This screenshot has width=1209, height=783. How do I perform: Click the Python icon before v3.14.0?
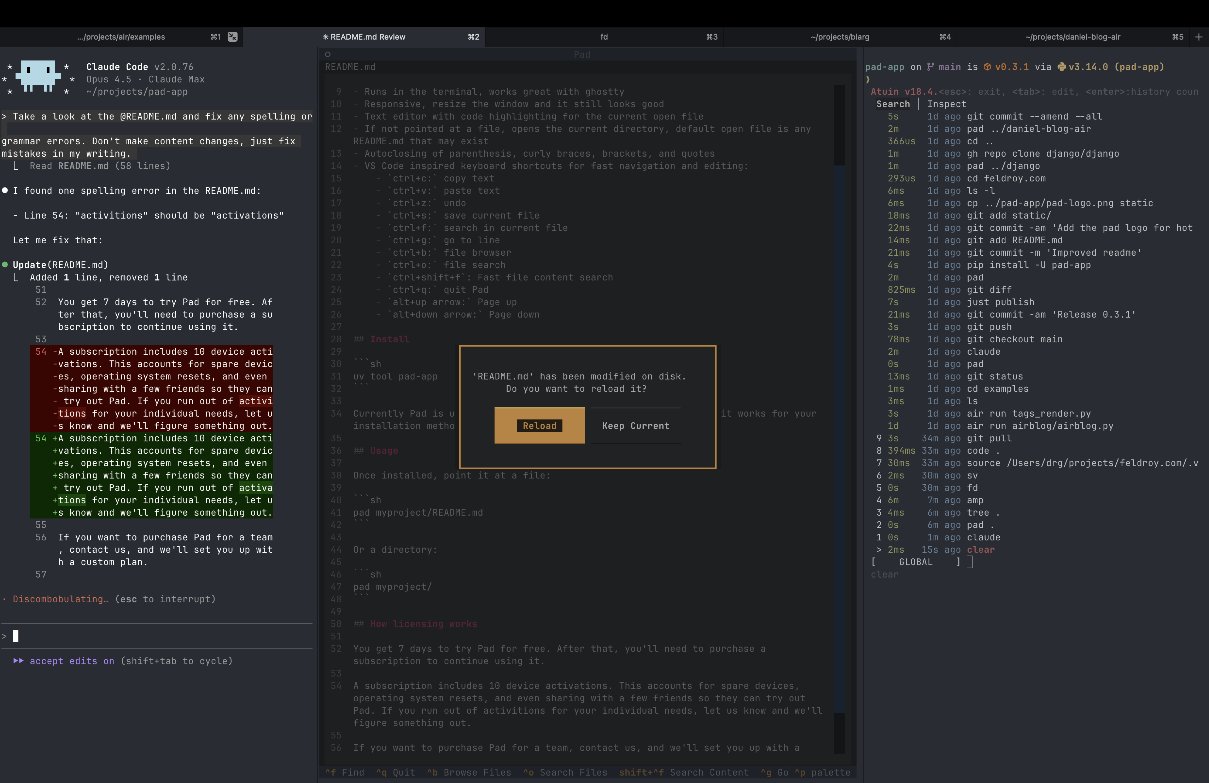pyautogui.click(x=1061, y=66)
